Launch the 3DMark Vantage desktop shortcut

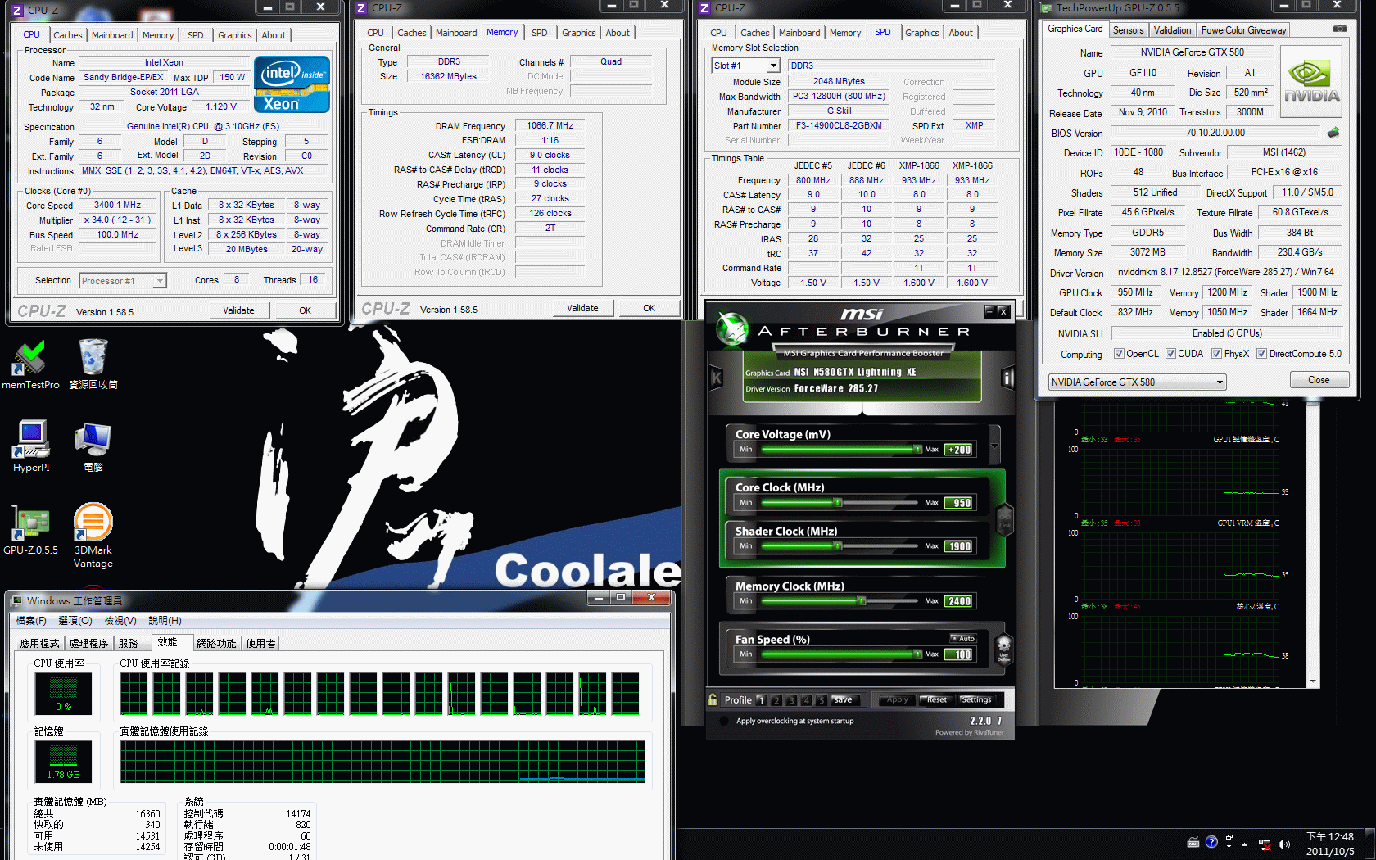point(93,536)
